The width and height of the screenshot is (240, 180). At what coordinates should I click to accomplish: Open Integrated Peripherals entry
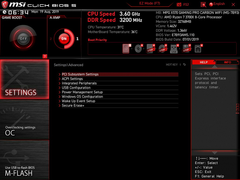(120, 83)
